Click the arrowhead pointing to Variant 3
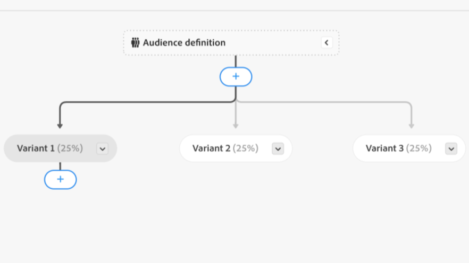The height and width of the screenshot is (263, 469). 411,126
